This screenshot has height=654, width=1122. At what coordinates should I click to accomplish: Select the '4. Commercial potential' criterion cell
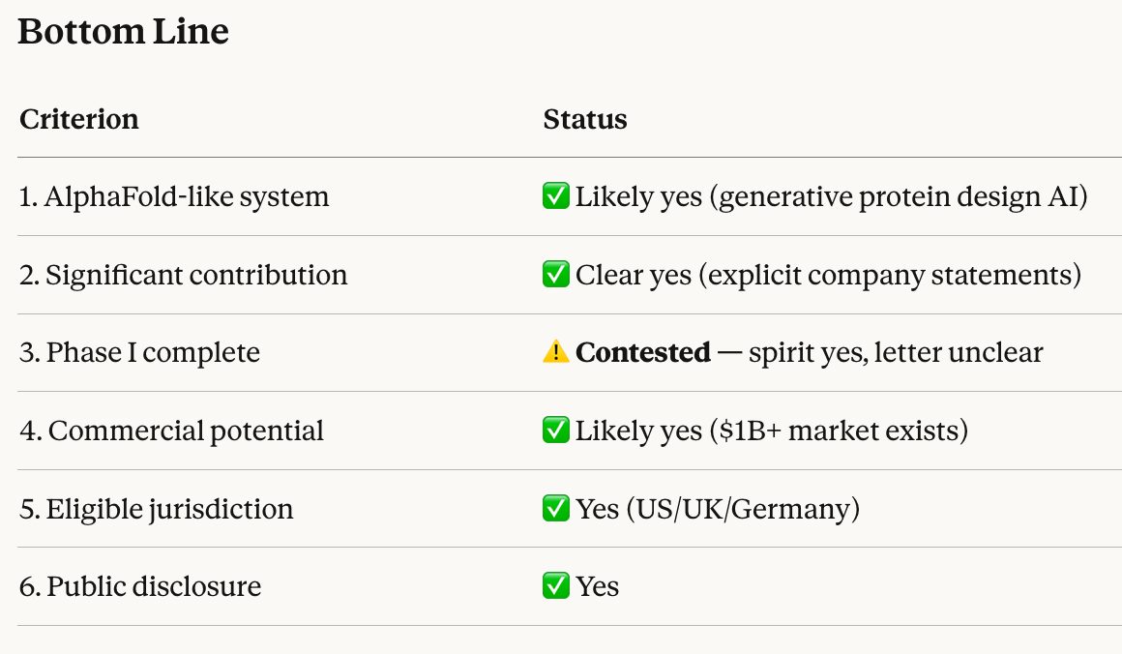(172, 431)
